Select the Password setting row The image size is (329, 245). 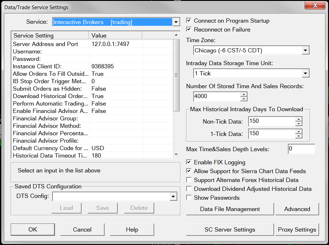click(x=92, y=59)
